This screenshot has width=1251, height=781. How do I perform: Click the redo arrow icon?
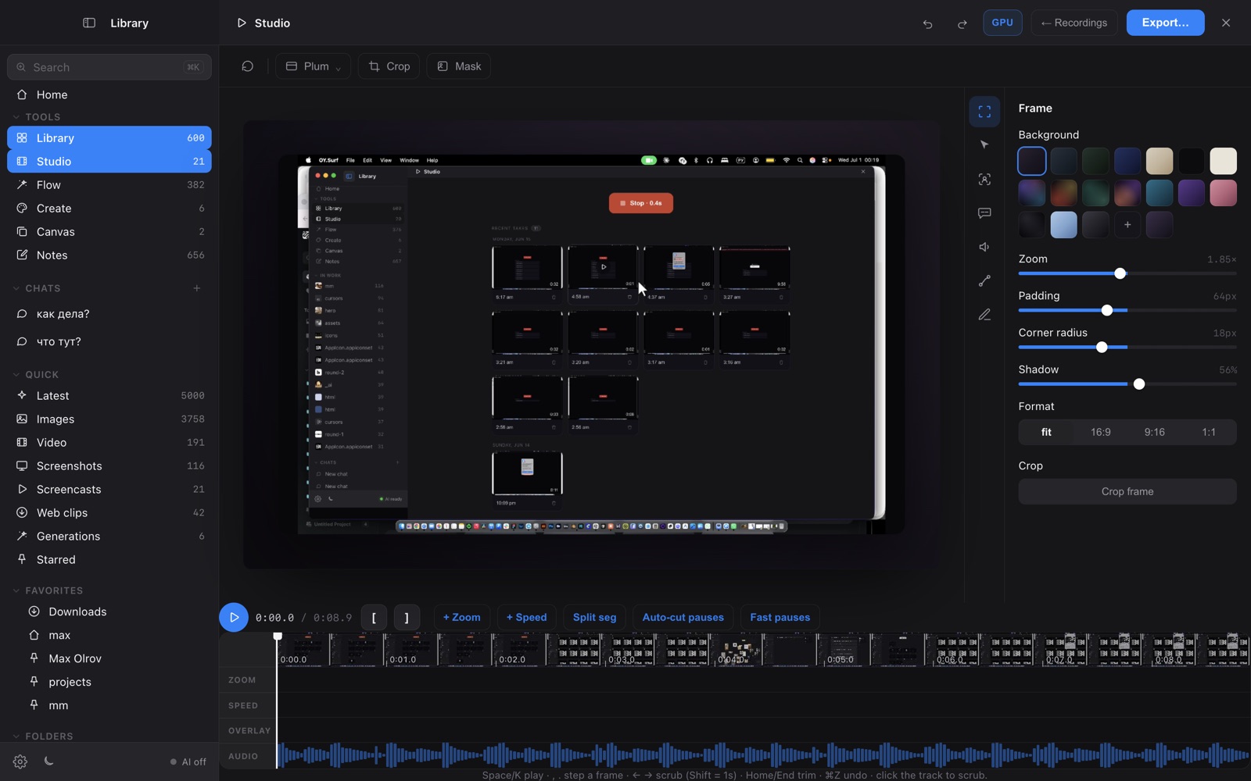tap(962, 23)
